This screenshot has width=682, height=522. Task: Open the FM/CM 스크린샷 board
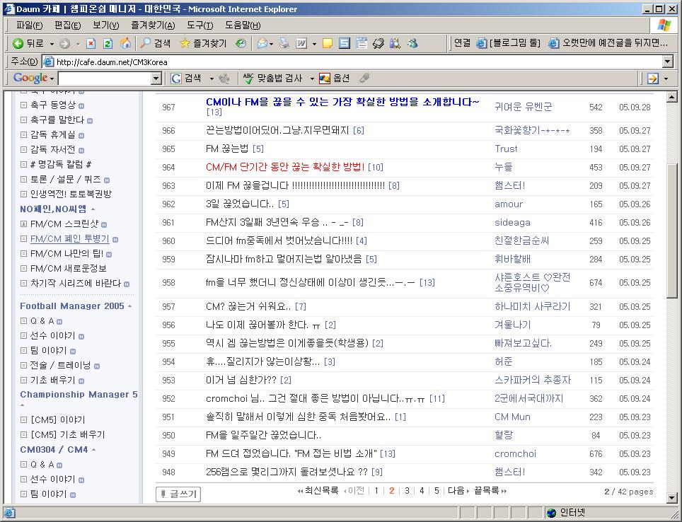(64, 224)
